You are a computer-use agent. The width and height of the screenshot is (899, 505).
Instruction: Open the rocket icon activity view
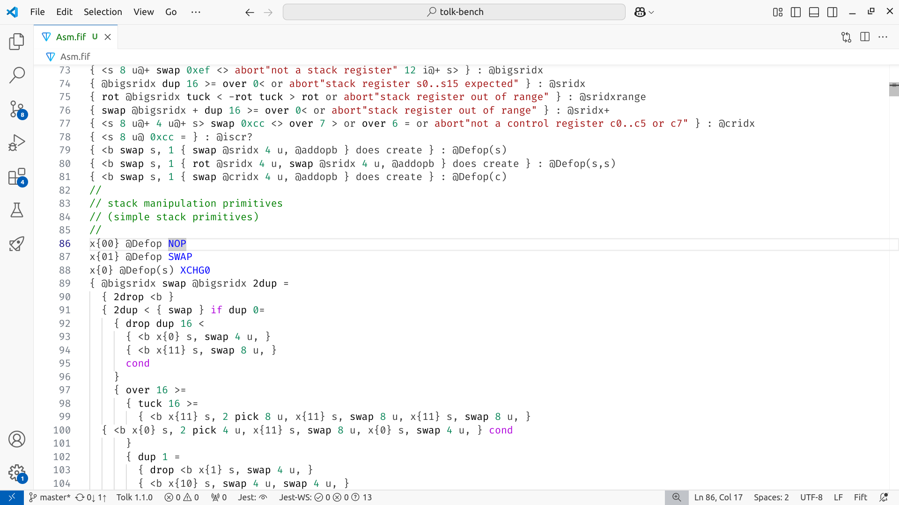[17, 244]
